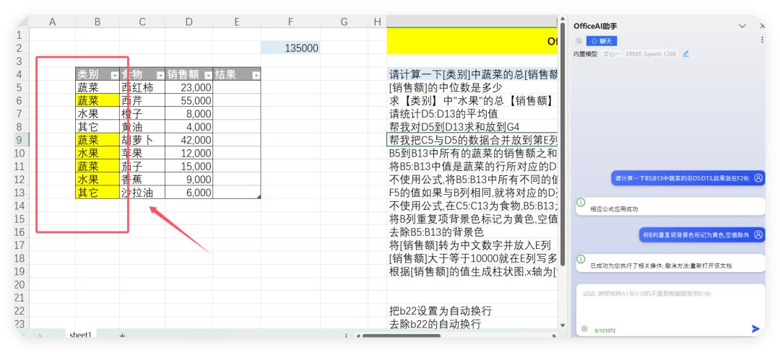Screen dimensions: 780x352
Task: Click cell containing 黄油
Action: (142, 127)
